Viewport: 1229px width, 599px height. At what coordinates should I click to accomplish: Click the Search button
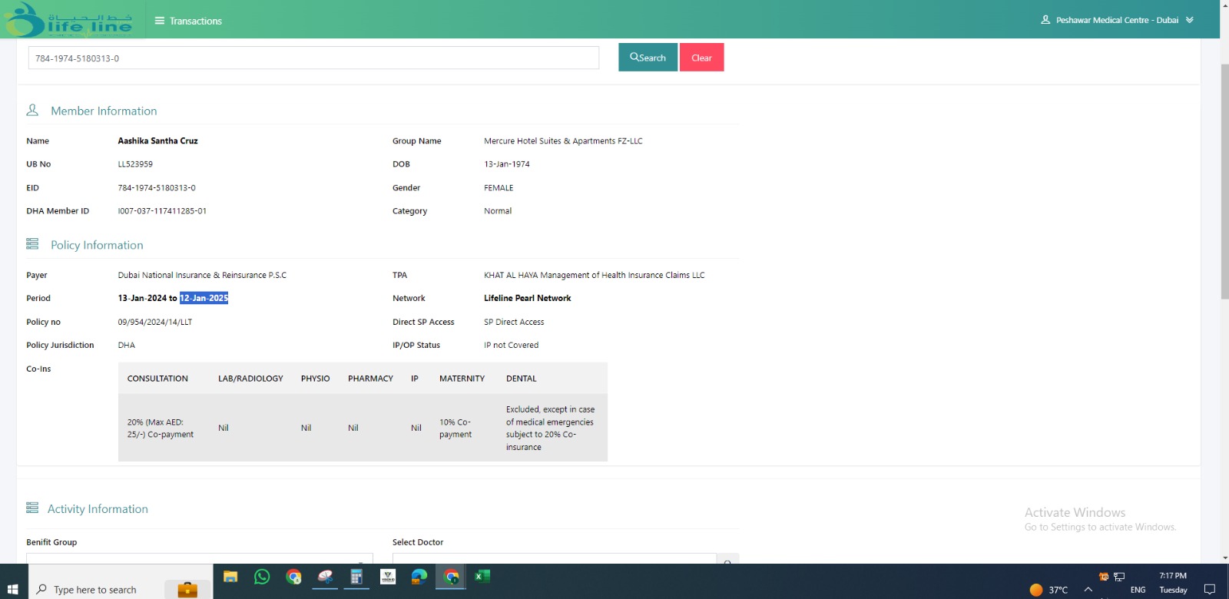click(648, 58)
